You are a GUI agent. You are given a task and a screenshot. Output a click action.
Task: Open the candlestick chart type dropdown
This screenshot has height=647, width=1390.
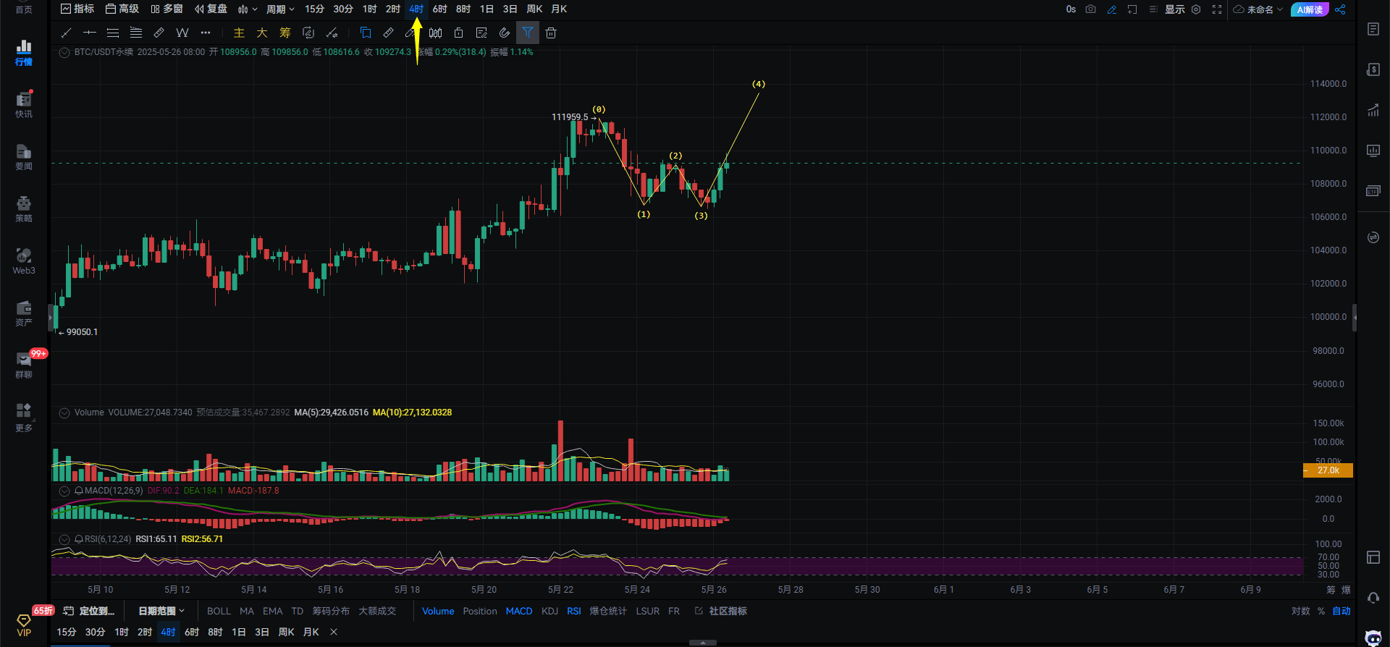coord(248,9)
